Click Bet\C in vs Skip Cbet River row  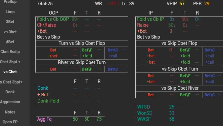[x=210, y=95]
